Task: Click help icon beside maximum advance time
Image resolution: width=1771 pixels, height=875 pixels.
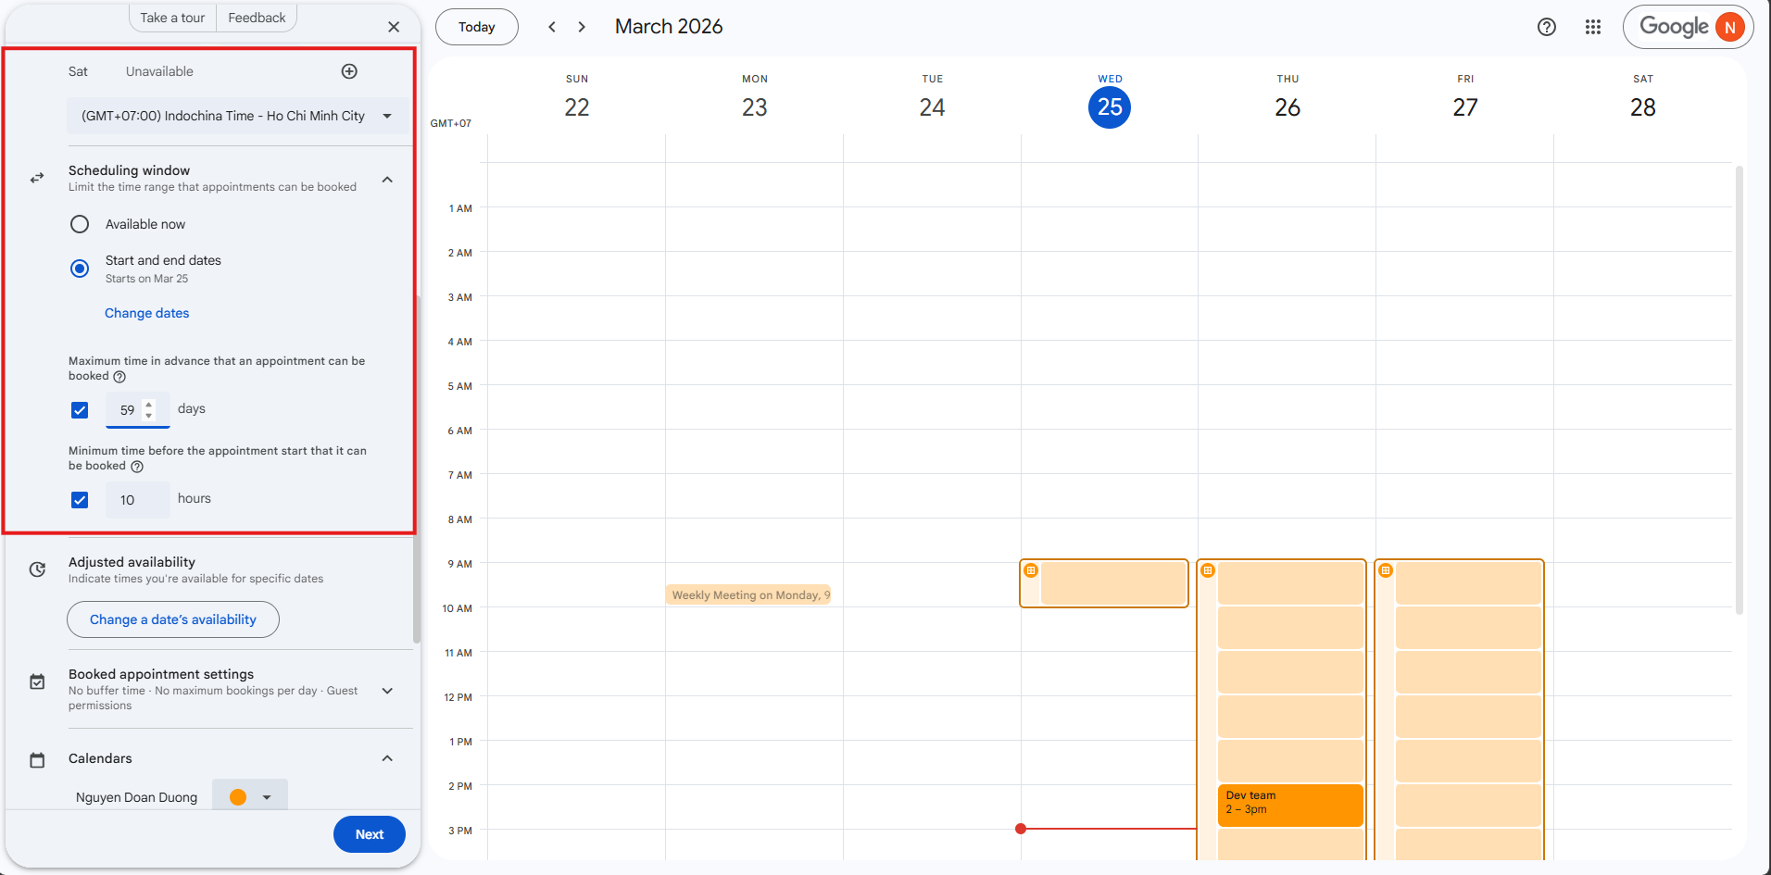Action: 119,377
